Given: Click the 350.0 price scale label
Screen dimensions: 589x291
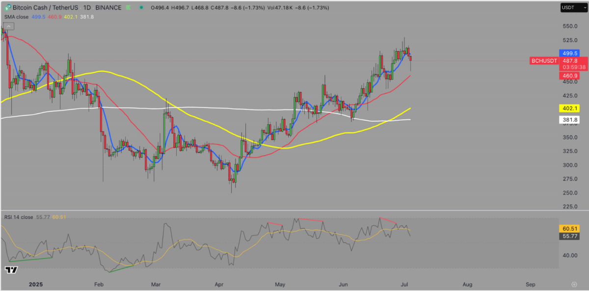Looking at the screenshot, I should click(x=569, y=137).
